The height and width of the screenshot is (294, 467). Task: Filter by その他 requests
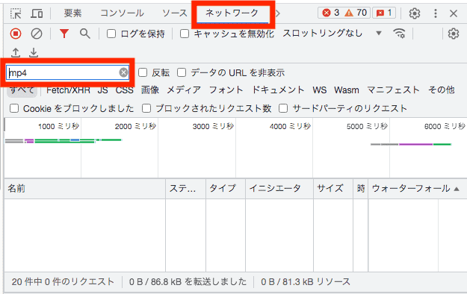point(441,90)
